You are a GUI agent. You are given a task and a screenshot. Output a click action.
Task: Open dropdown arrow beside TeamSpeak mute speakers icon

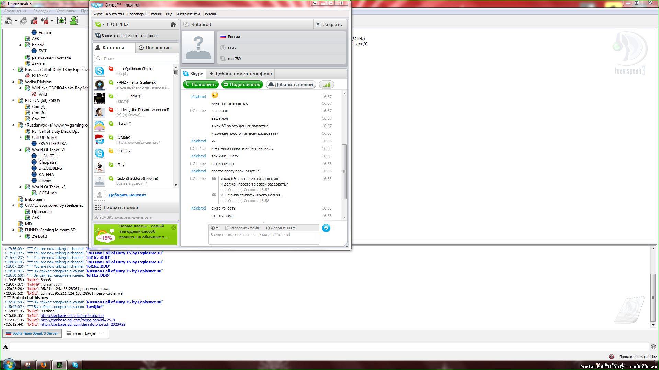tap(52, 21)
